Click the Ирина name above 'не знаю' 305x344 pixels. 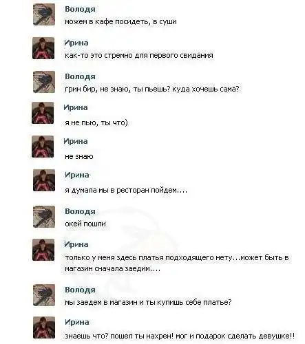76,141
